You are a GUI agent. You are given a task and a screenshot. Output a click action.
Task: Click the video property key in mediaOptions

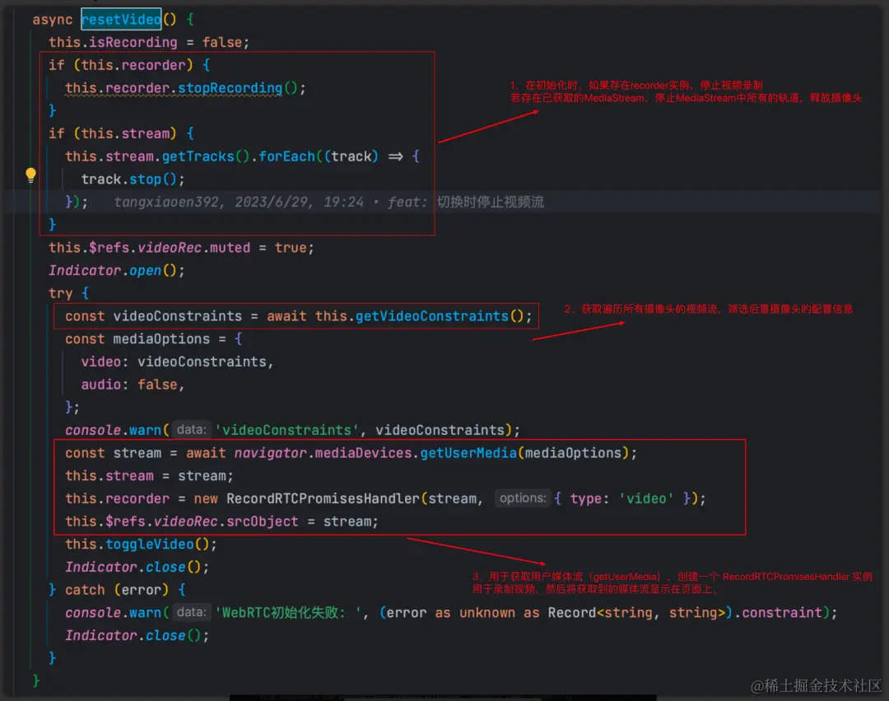click(101, 362)
